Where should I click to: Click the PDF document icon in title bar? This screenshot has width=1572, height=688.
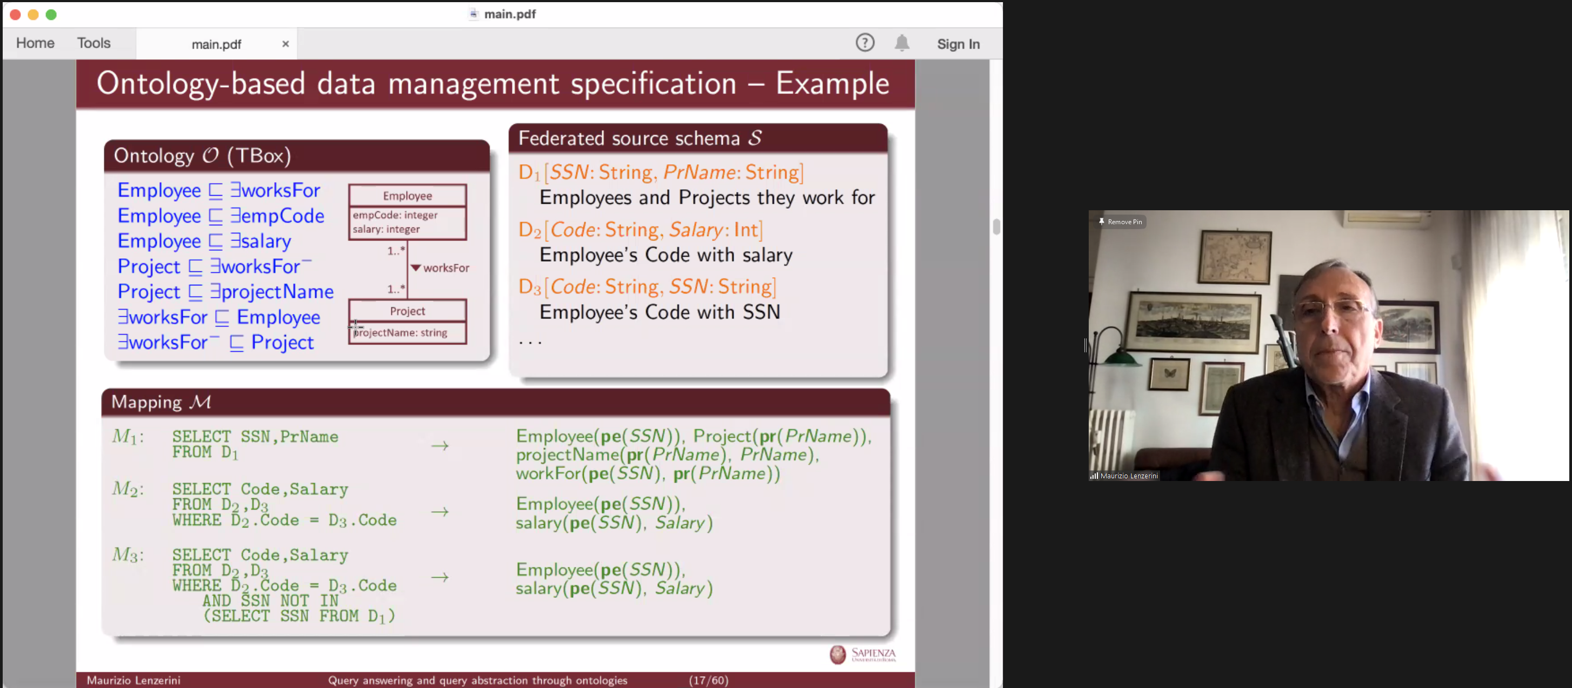473,14
